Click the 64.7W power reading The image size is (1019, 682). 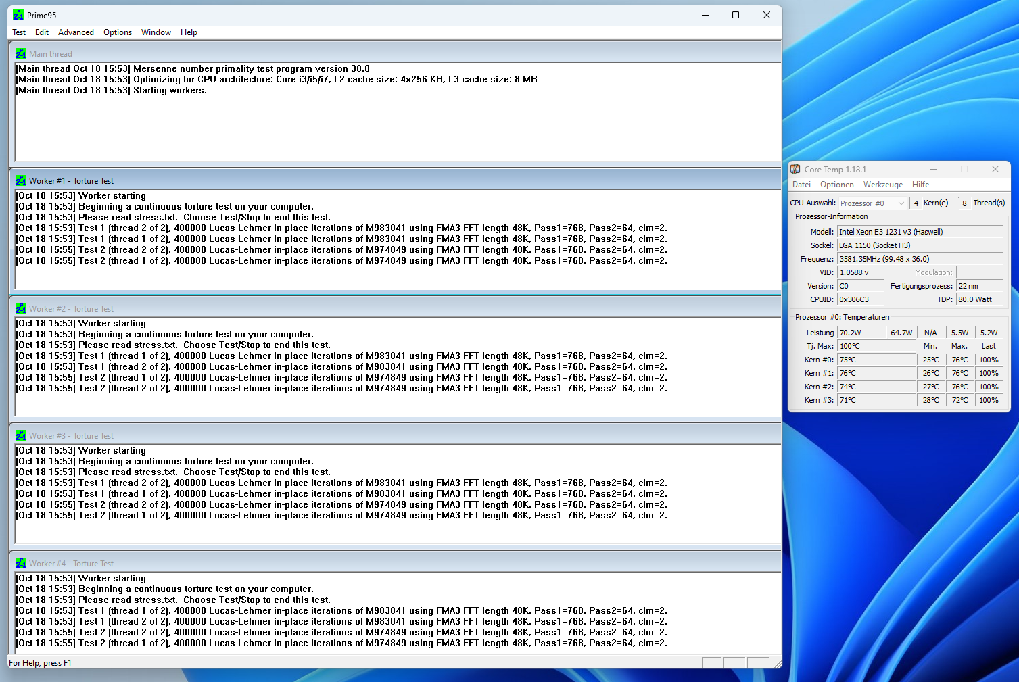click(902, 333)
